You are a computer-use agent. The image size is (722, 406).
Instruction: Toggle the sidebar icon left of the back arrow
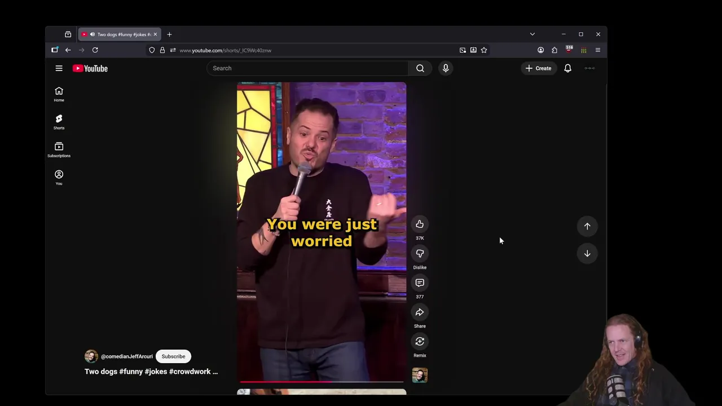click(x=55, y=50)
